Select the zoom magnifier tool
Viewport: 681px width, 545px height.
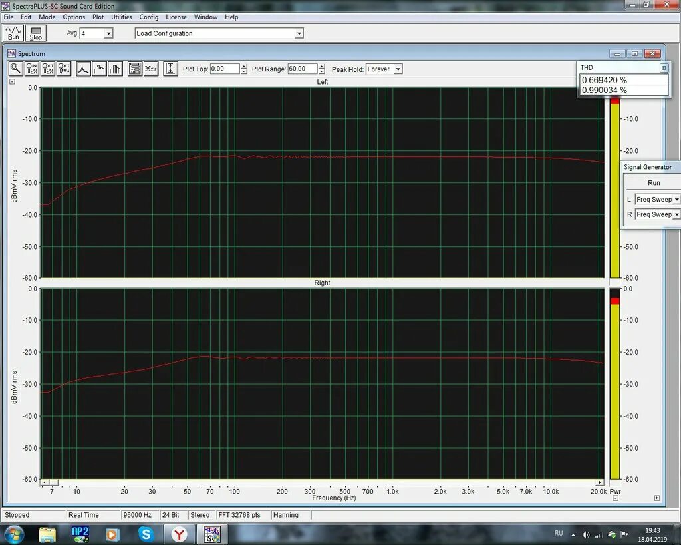coord(15,69)
